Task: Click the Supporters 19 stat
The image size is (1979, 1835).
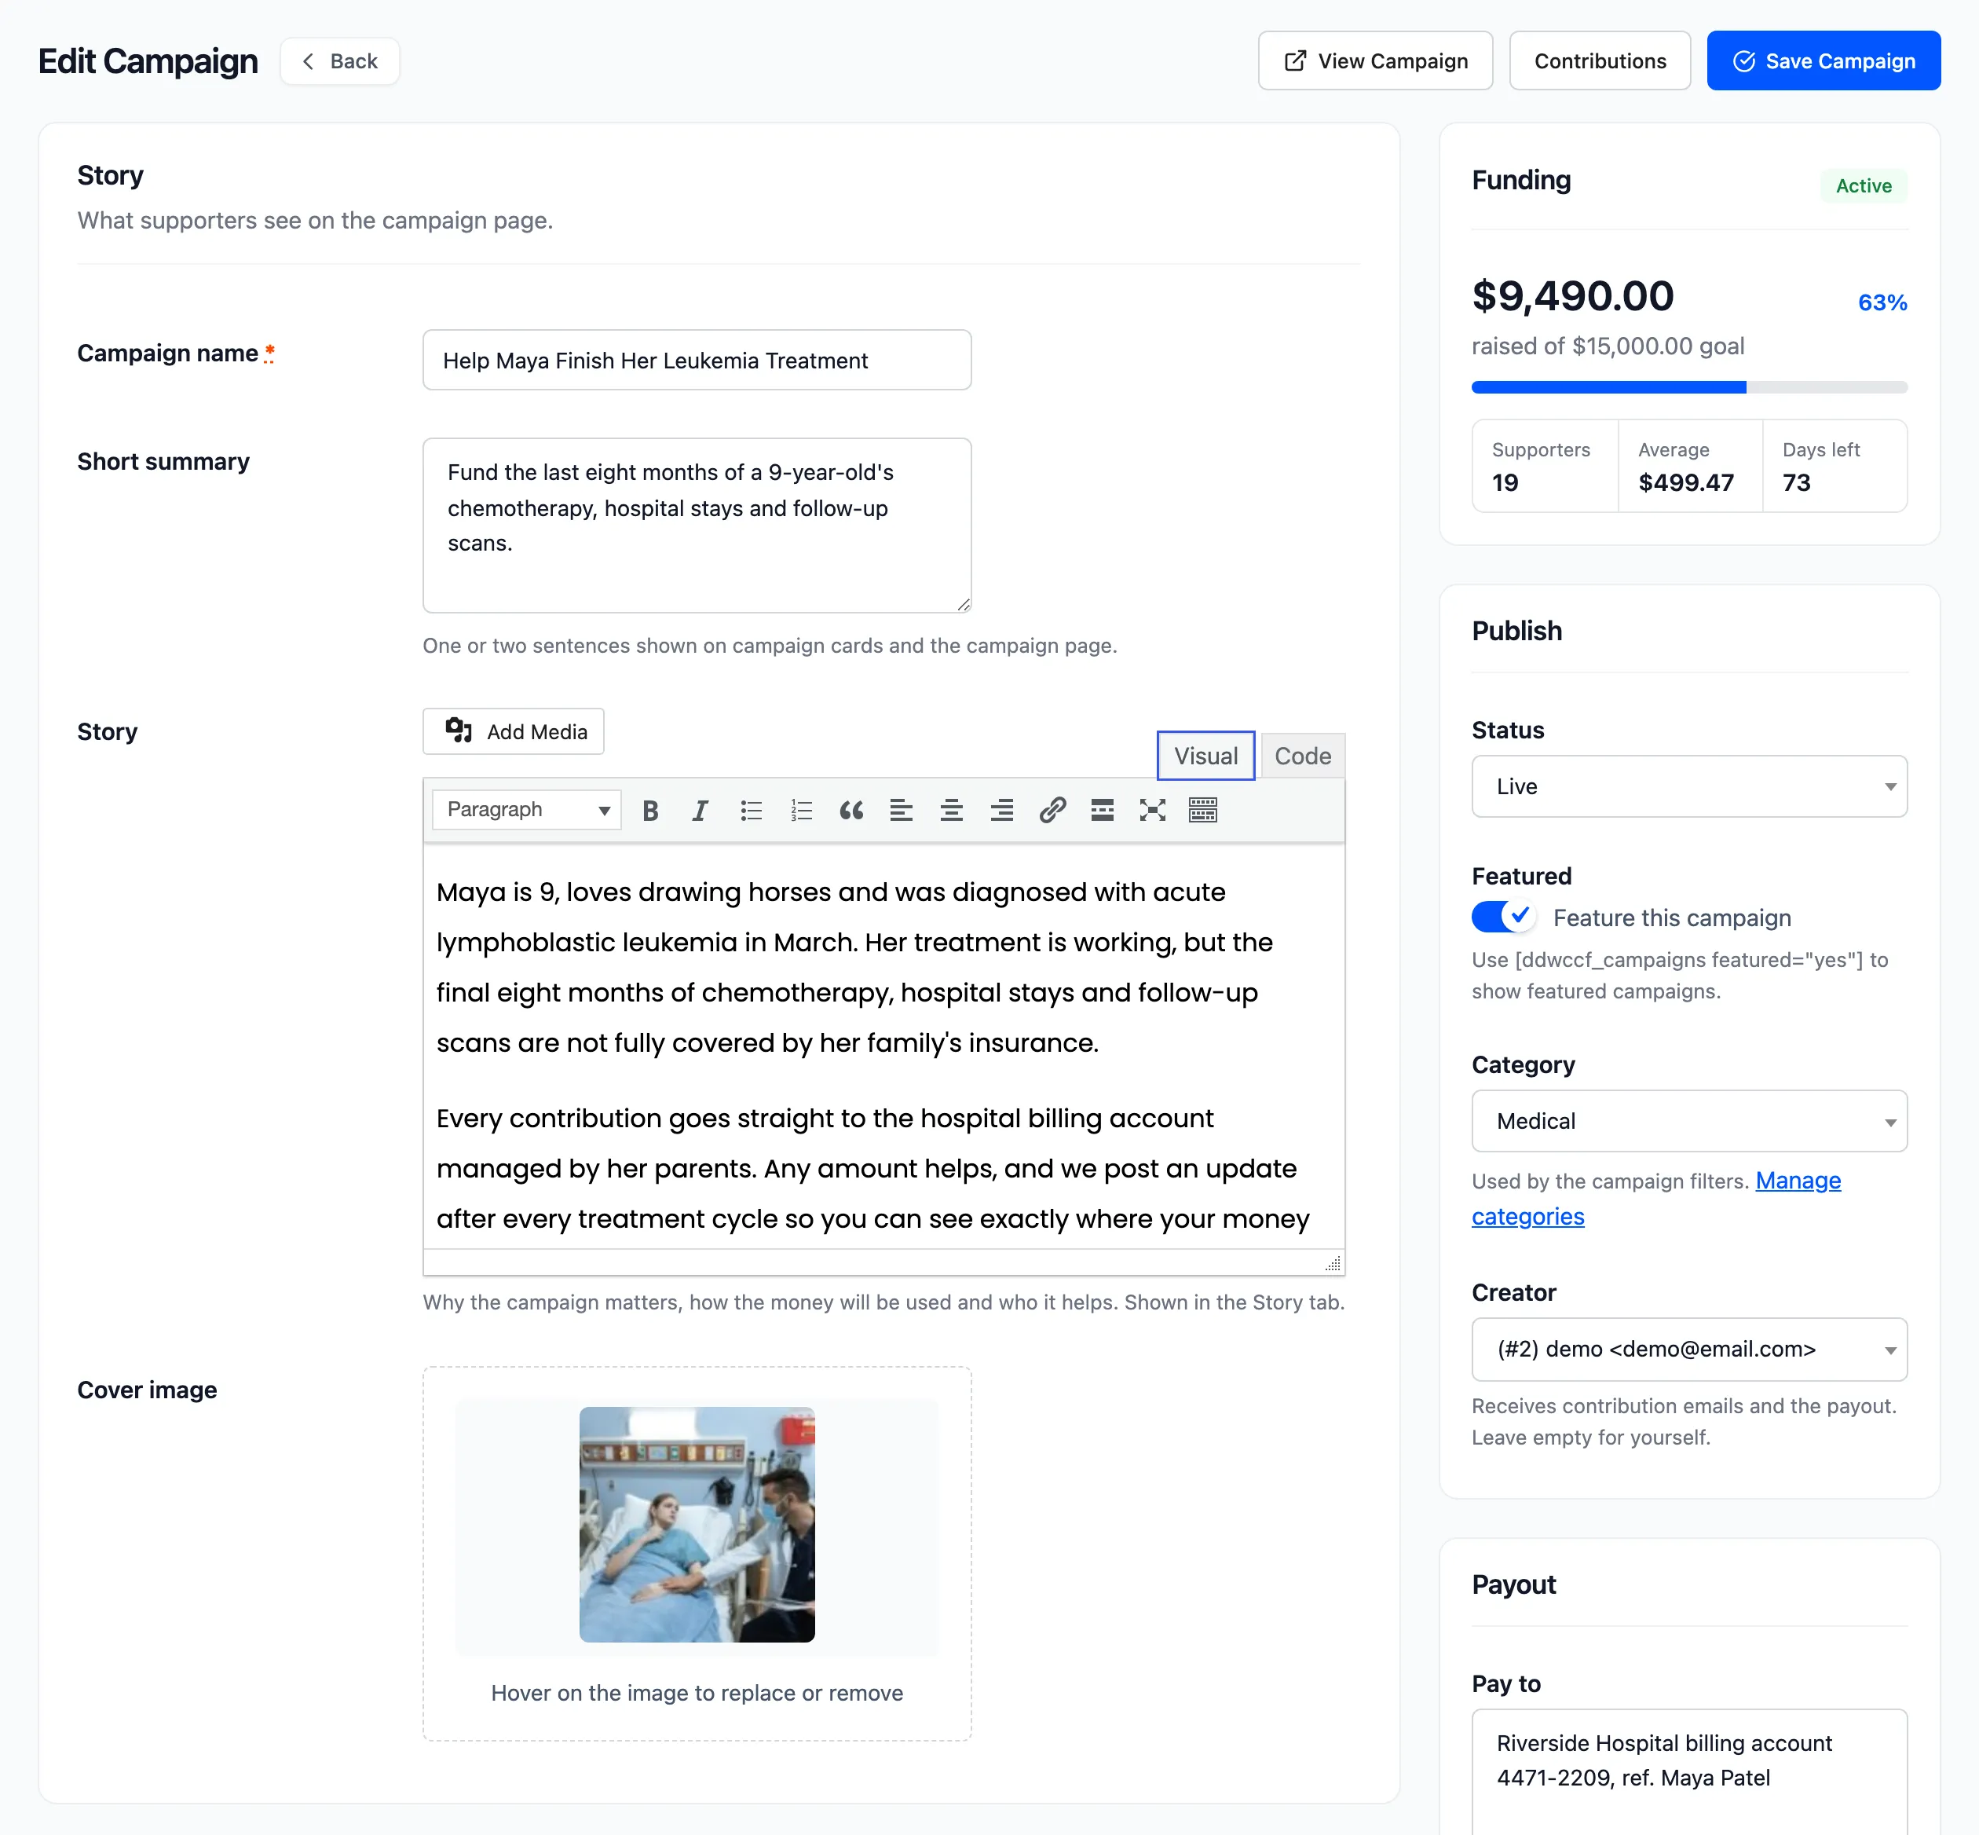Action: pos(1546,466)
